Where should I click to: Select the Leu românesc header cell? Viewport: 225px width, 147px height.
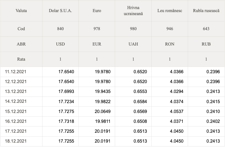170,11
